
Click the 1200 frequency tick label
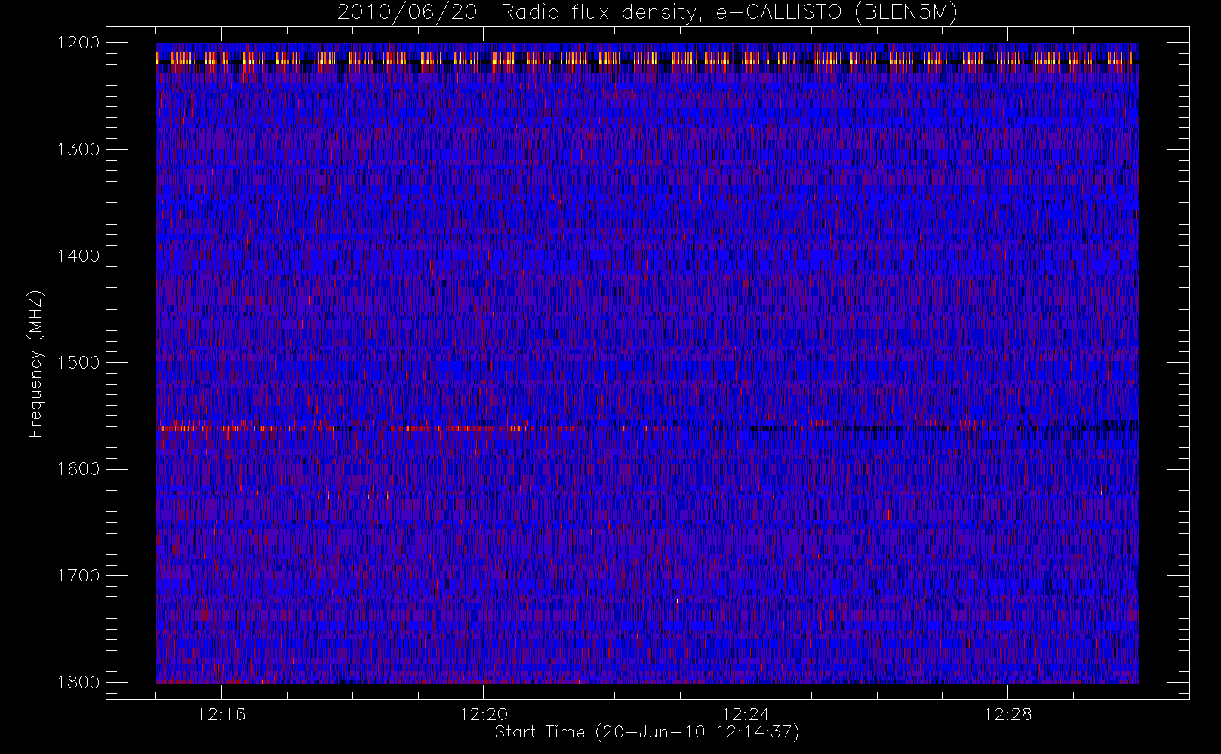coord(78,43)
